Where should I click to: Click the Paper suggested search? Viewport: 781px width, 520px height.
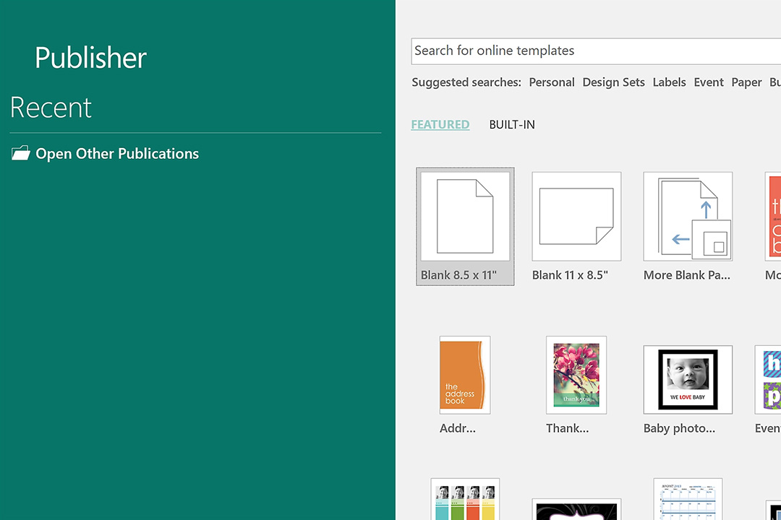pos(746,82)
